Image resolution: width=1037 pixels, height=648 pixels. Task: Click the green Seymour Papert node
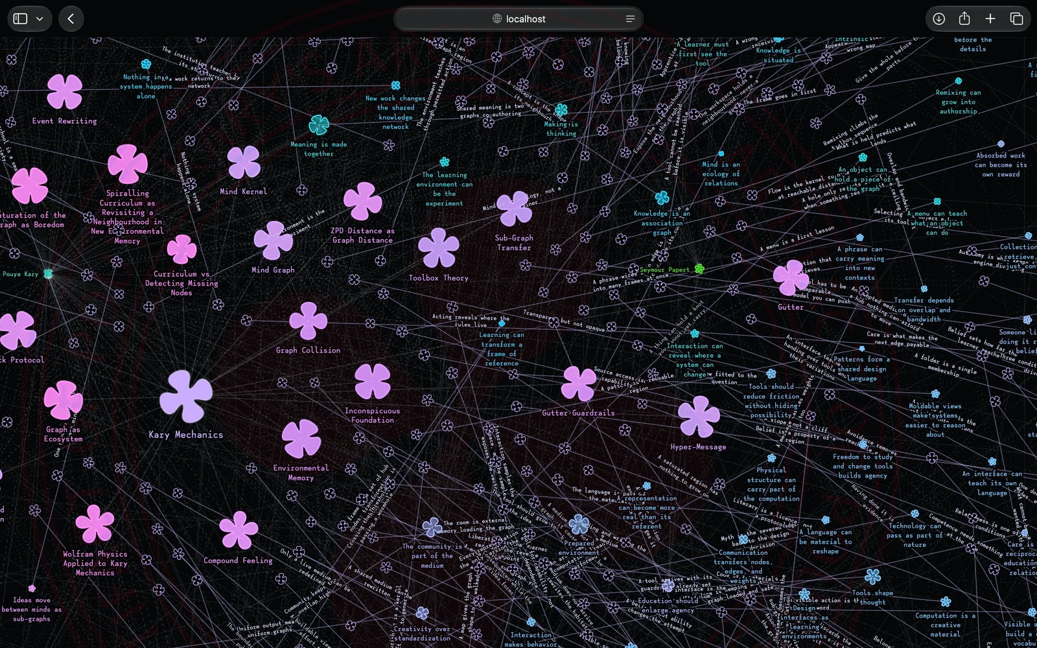[699, 268]
